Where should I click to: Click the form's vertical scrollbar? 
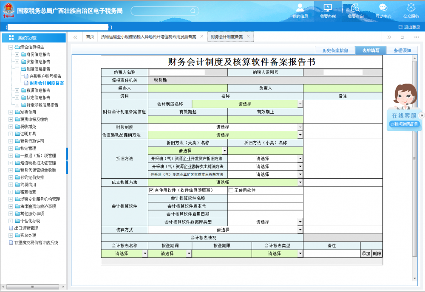tap(415, 170)
